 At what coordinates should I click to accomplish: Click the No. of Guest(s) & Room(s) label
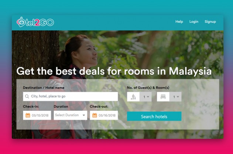[148, 88]
